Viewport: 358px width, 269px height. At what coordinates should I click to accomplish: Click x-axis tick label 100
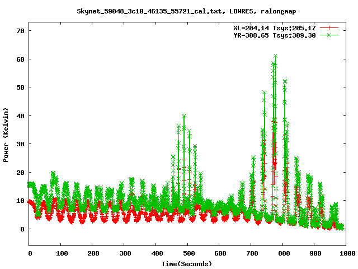click(62, 253)
